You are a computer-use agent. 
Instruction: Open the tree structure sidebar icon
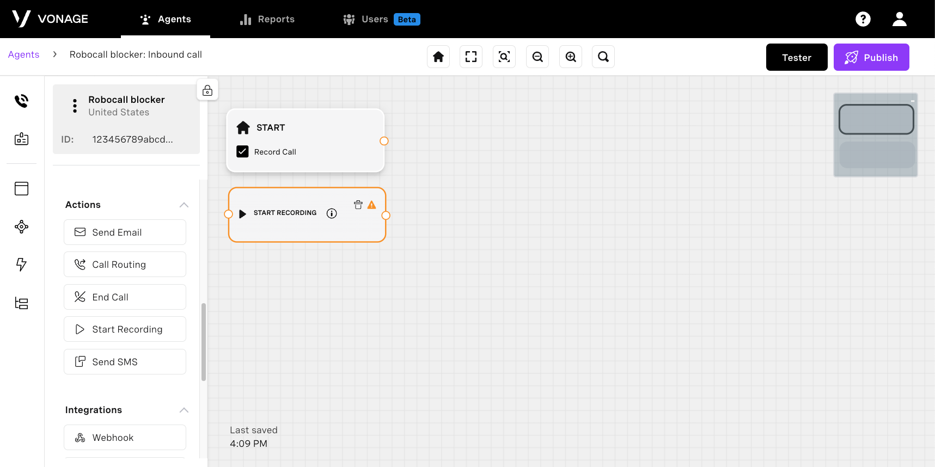pyautogui.click(x=21, y=303)
